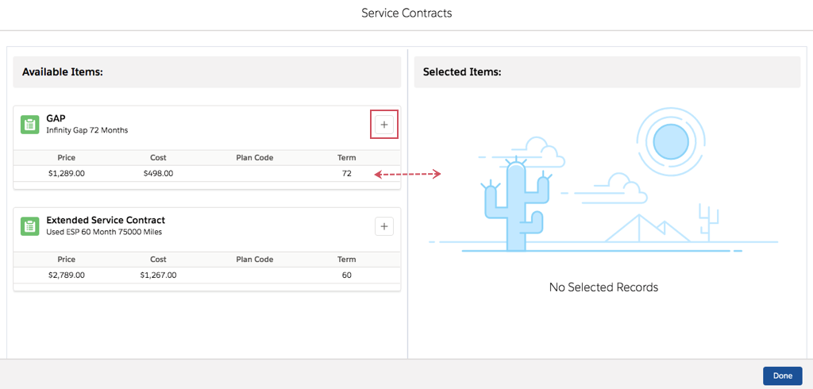Viewport: 813px width, 389px height.
Task: Select 'Used ESP 60 Month 75000 Miles' text
Action: [x=104, y=232]
